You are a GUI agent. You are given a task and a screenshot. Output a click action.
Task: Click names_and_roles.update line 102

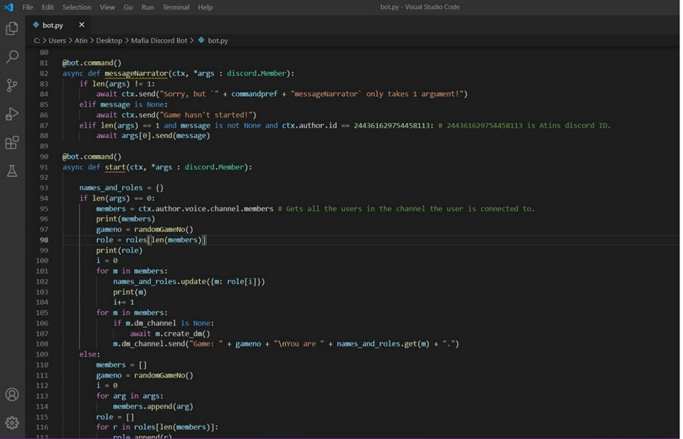(x=189, y=281)
